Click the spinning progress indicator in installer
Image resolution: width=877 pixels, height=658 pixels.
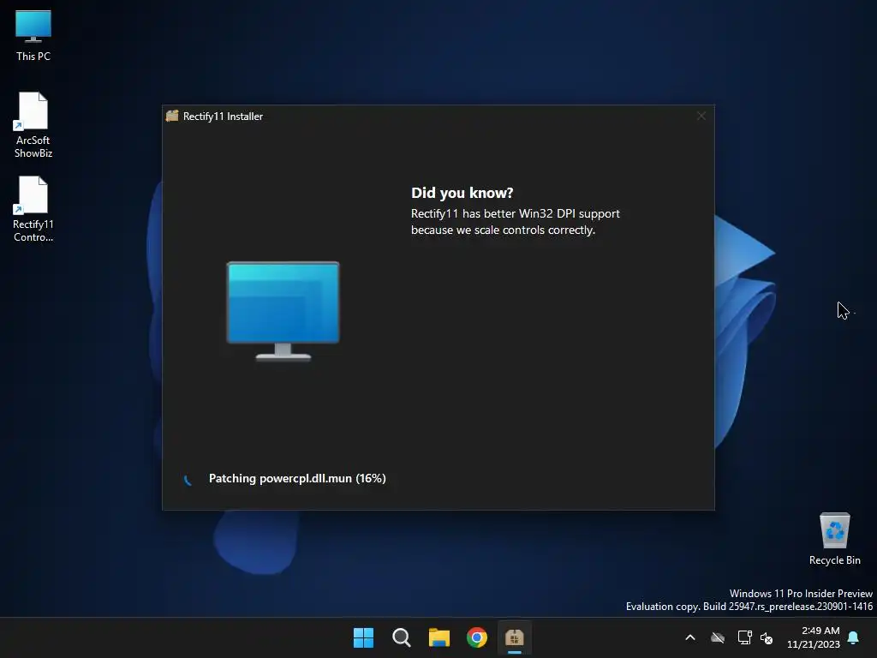coord(188,480)
